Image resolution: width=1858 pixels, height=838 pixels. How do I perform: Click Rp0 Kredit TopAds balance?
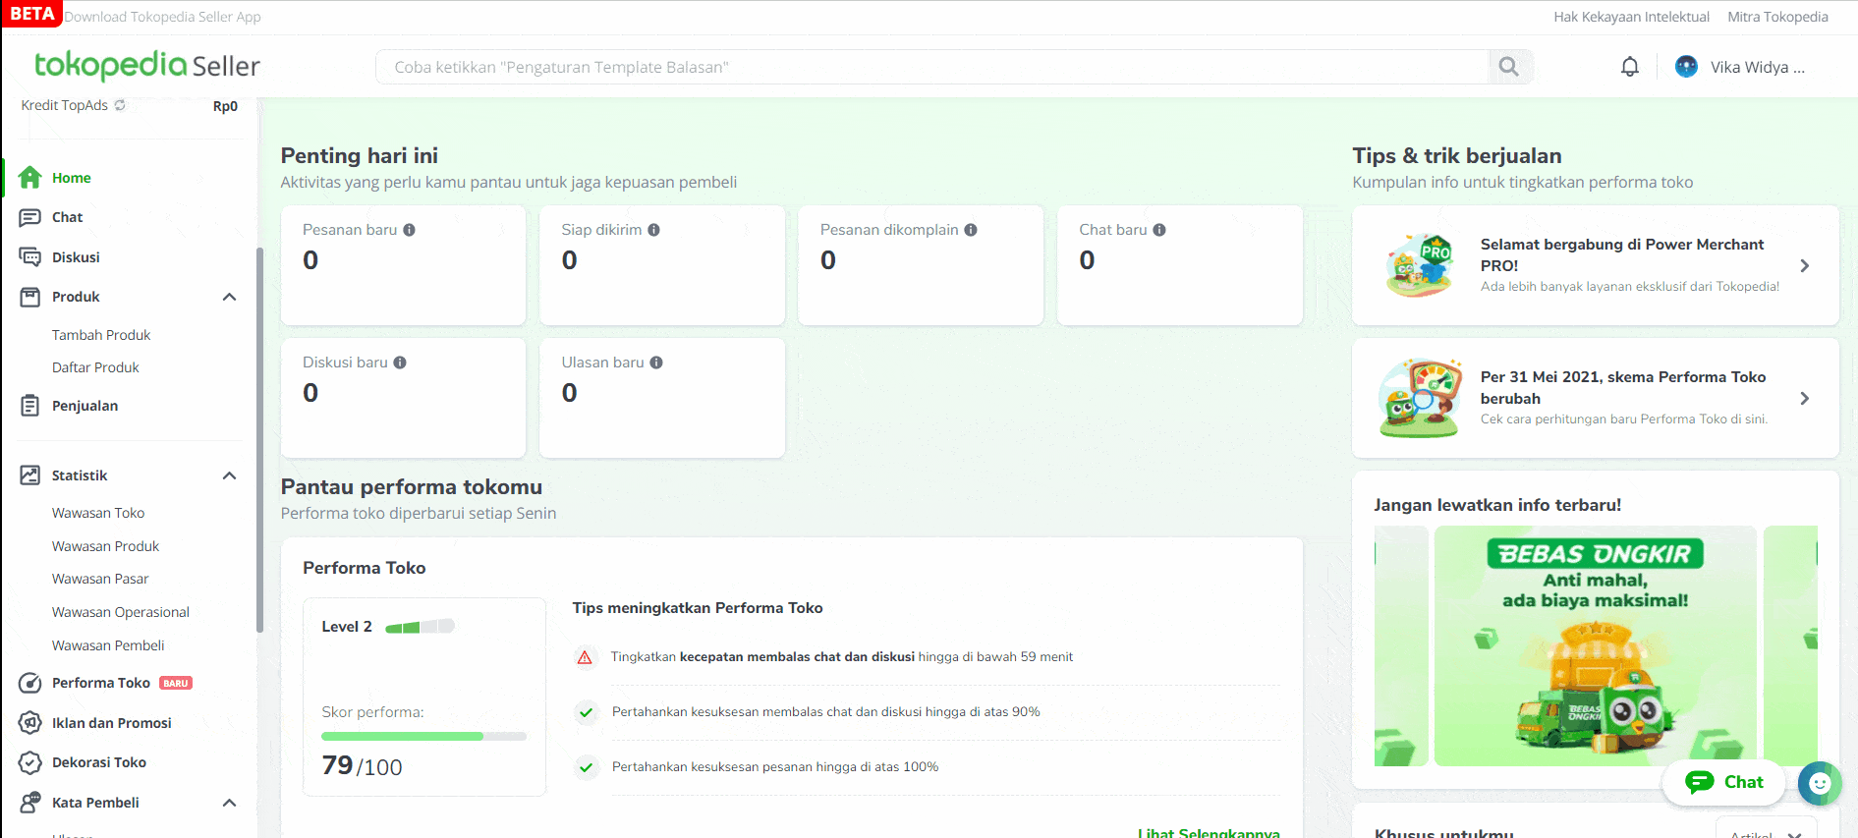225,106
